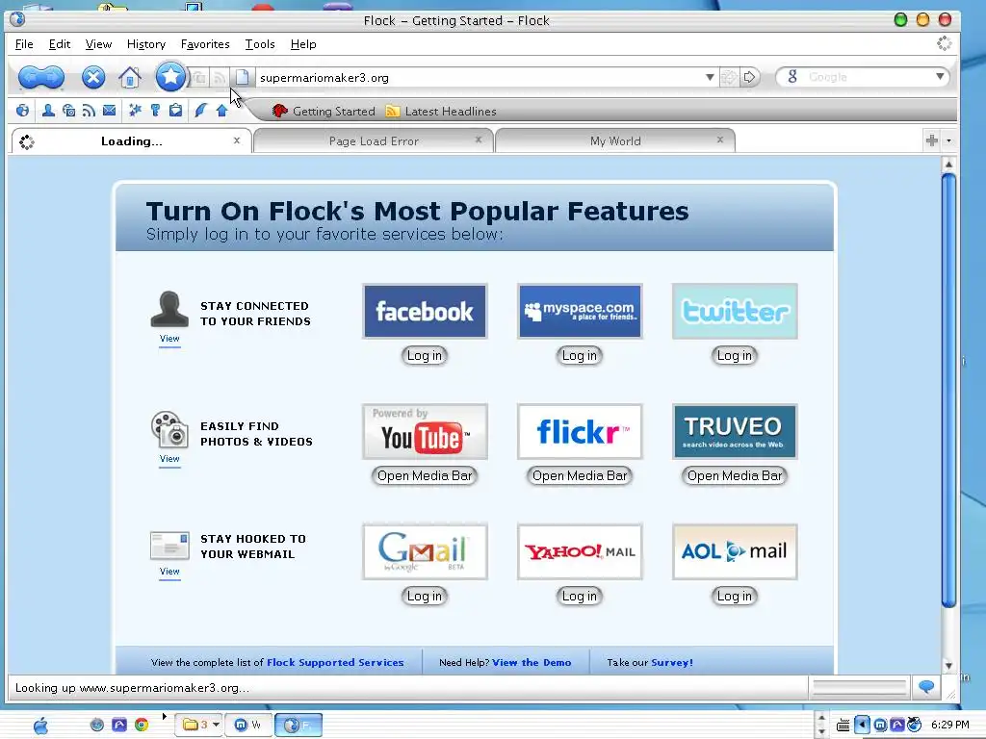This screenshot has height=739, width=986.
Task: Open the Feeds sidebar icon
Action: (89, 111)
